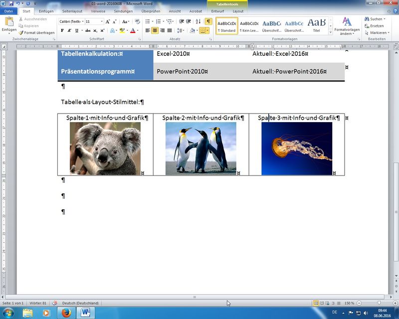
Task: Switch to the Seitenlayout tab
Action: [x=72, y=11]
